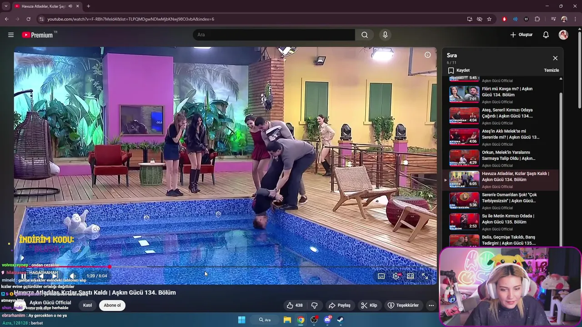582x327 pixels.
Task: Click the YouTube search input field
Action: click(x=274, y=35)
